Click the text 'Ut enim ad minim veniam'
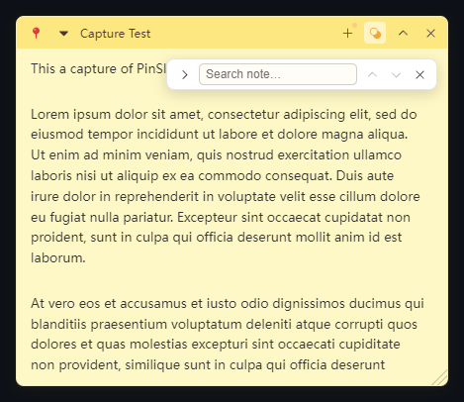 tap(112, 154)
